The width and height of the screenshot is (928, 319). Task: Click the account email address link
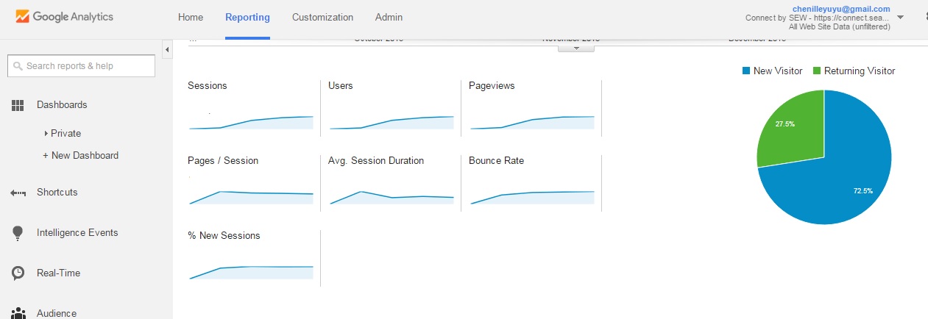(841, 8)
